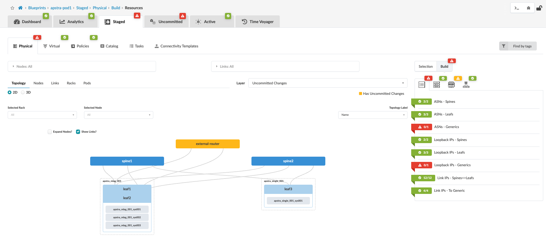Switch to the Active tab

click(x=212, y=22)
